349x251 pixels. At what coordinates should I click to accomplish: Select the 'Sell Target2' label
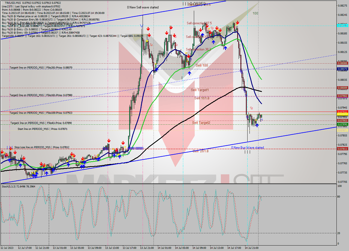[x=201, y=123]
